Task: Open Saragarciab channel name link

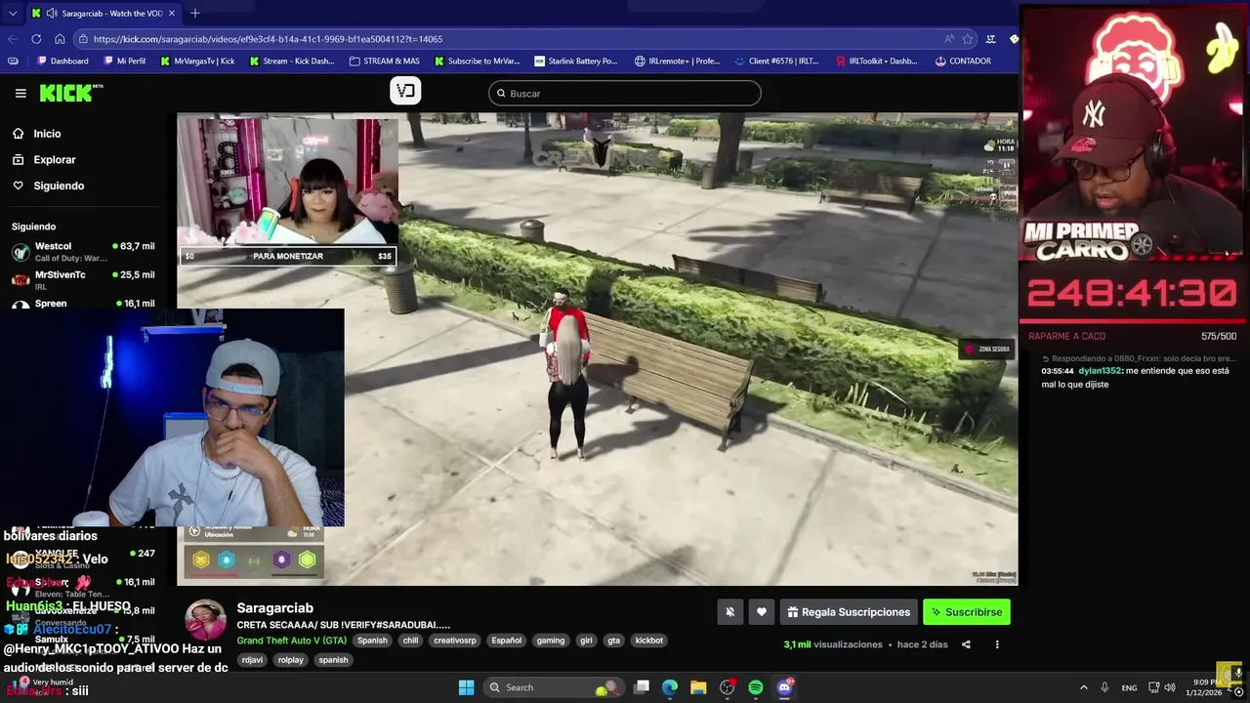Action: pyautogui.click(x=274, y=608)
